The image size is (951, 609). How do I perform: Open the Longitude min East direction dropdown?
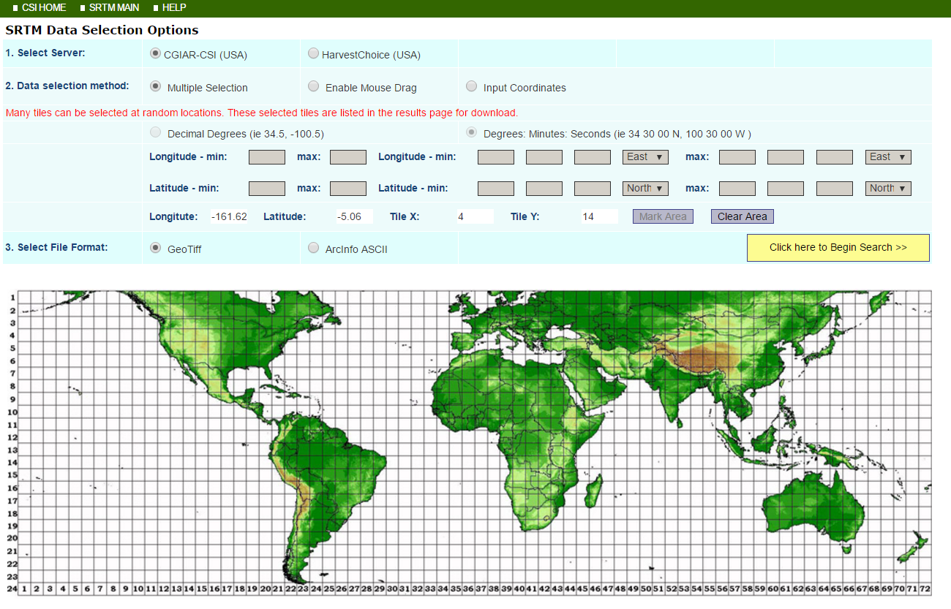point(646,157)
